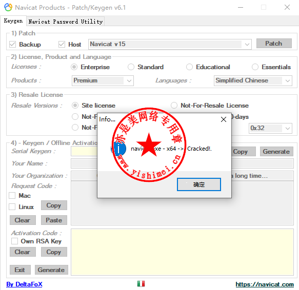This screenshot has width=299, height=290.
Task: Select the Standard license radio button
Action: pyautogui.click(x=131, y=67)
